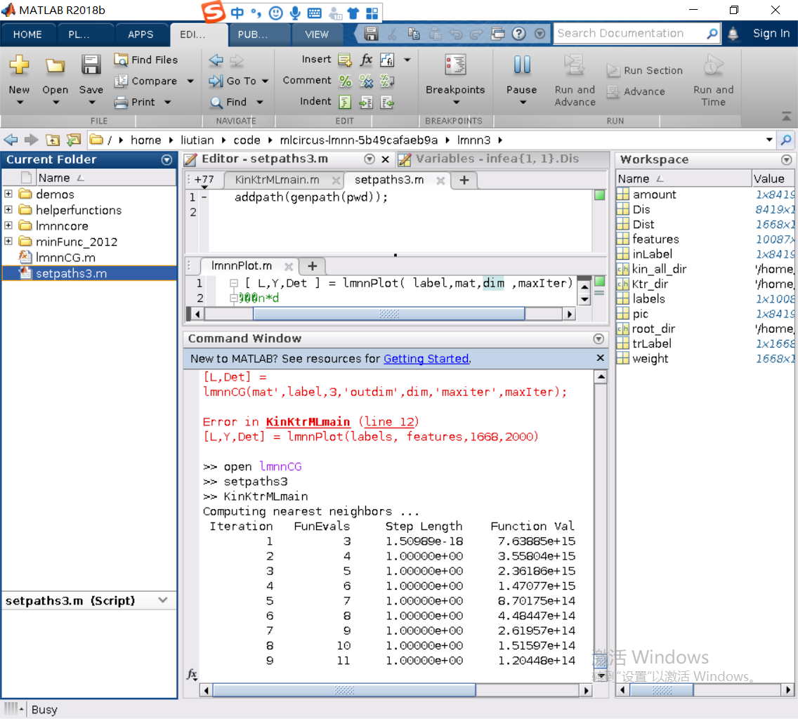Open Workspace panel actions menu
798x719 pixels.
pyautogui.click(x=786, y=160)
